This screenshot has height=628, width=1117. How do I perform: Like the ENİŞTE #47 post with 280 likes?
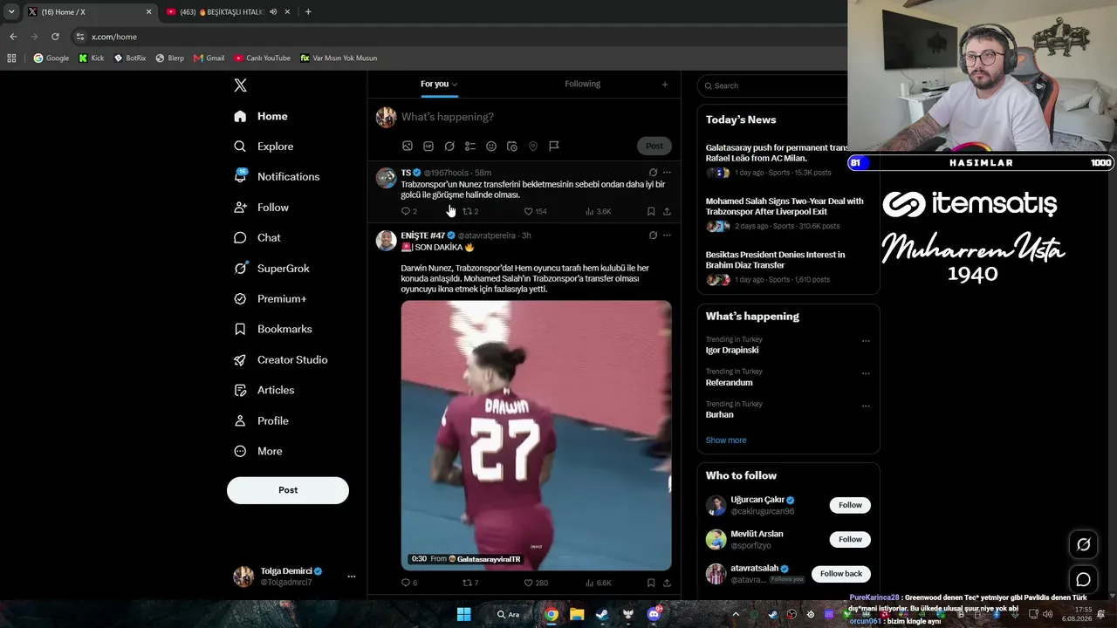[535, 583]
